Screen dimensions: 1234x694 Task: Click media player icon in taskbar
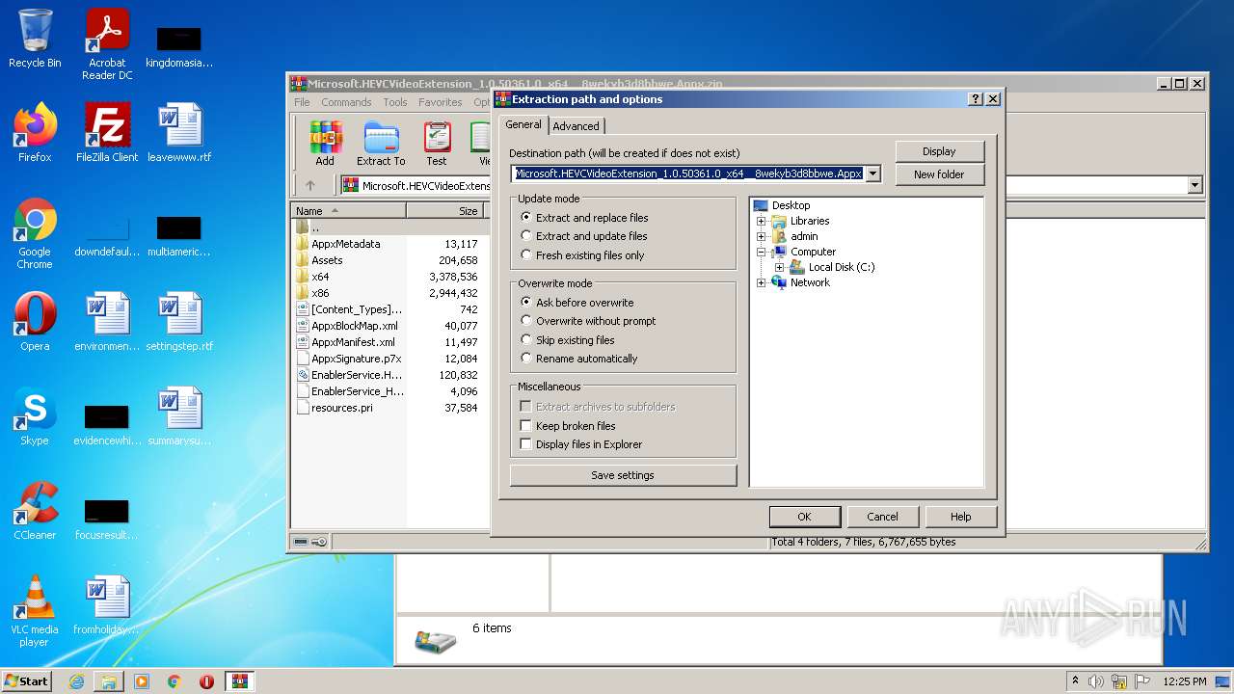click(142, 681)
